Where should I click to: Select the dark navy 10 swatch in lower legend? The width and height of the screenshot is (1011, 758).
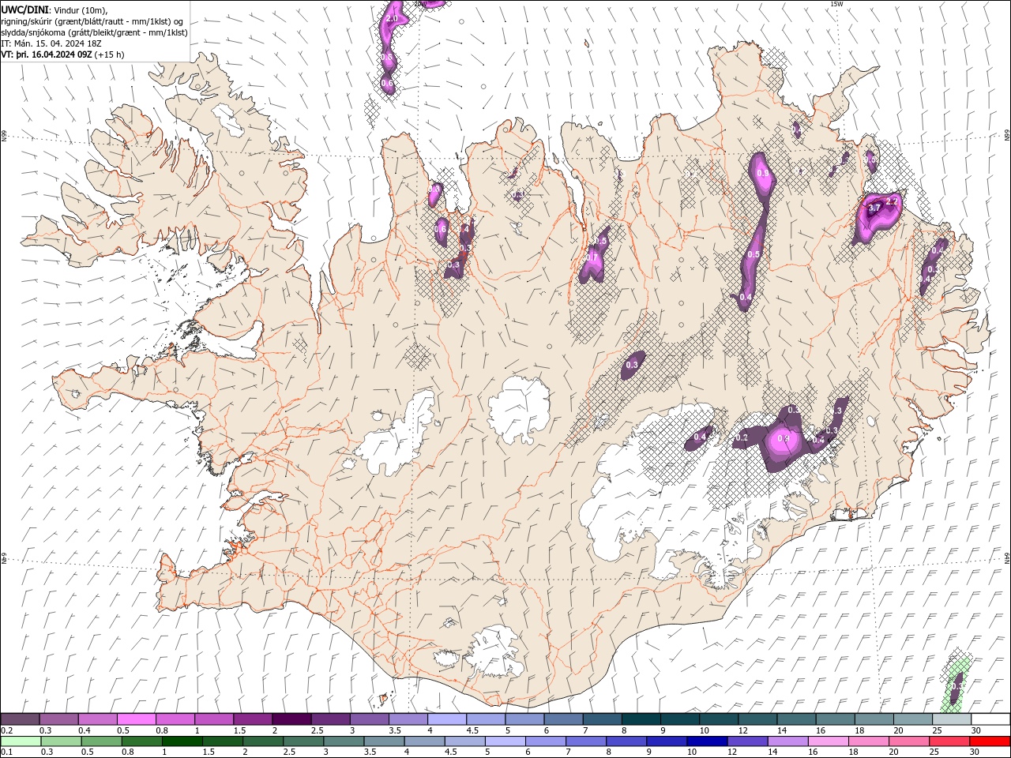tap(705, 741)
